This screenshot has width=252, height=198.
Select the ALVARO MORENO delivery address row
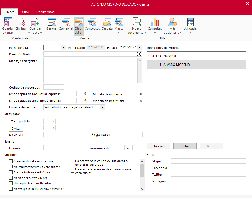point(196,65)
